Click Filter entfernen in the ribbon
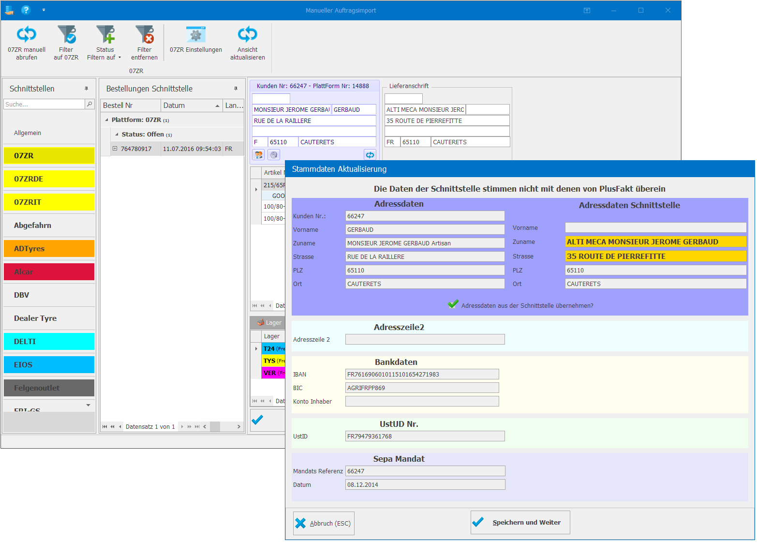This screenshot has height=543, width=757. (144, 43)
